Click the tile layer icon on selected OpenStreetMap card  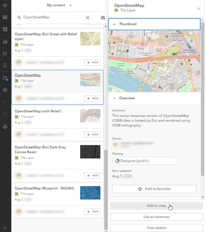(17, 81)
